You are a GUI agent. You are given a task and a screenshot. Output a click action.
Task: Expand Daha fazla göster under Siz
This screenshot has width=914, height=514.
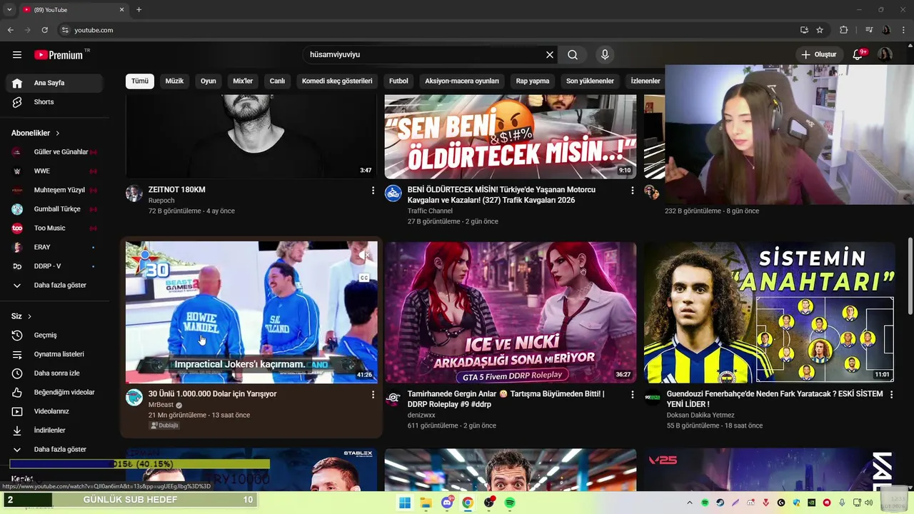[x=54, y=450]
